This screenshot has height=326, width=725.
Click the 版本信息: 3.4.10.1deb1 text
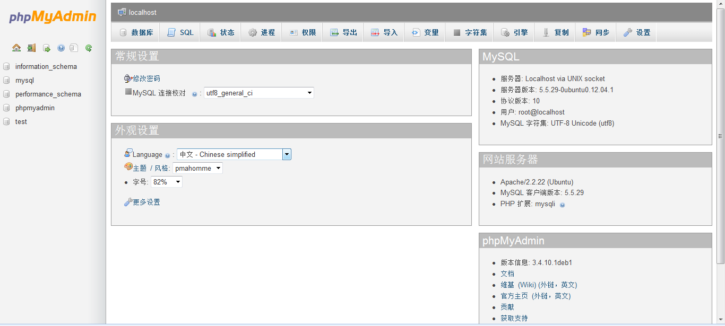[x=536, y=262]
